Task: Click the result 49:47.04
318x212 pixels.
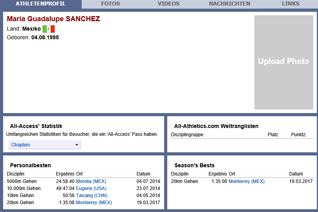Action: (65, 188)
